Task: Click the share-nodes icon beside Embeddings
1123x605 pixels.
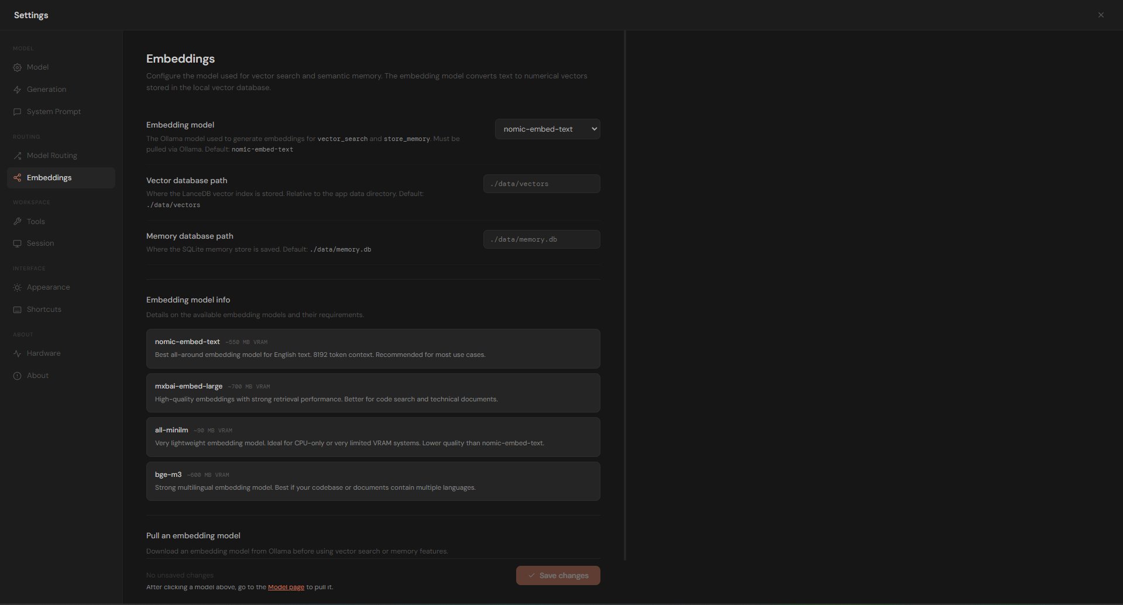Action: (x=18, y=178)
